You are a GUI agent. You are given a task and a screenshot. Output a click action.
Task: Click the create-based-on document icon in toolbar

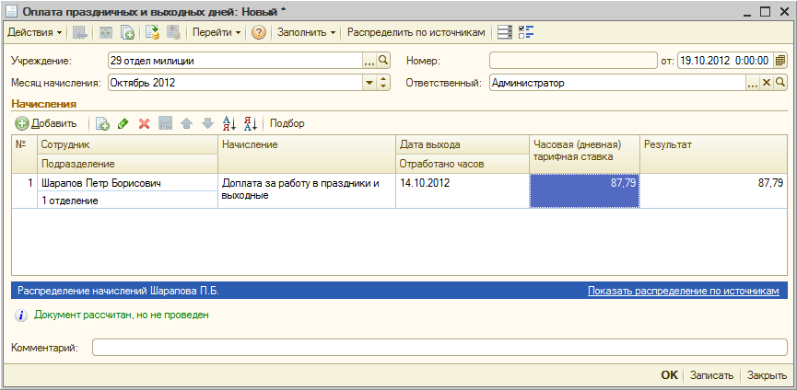click(x=127, y=33)
